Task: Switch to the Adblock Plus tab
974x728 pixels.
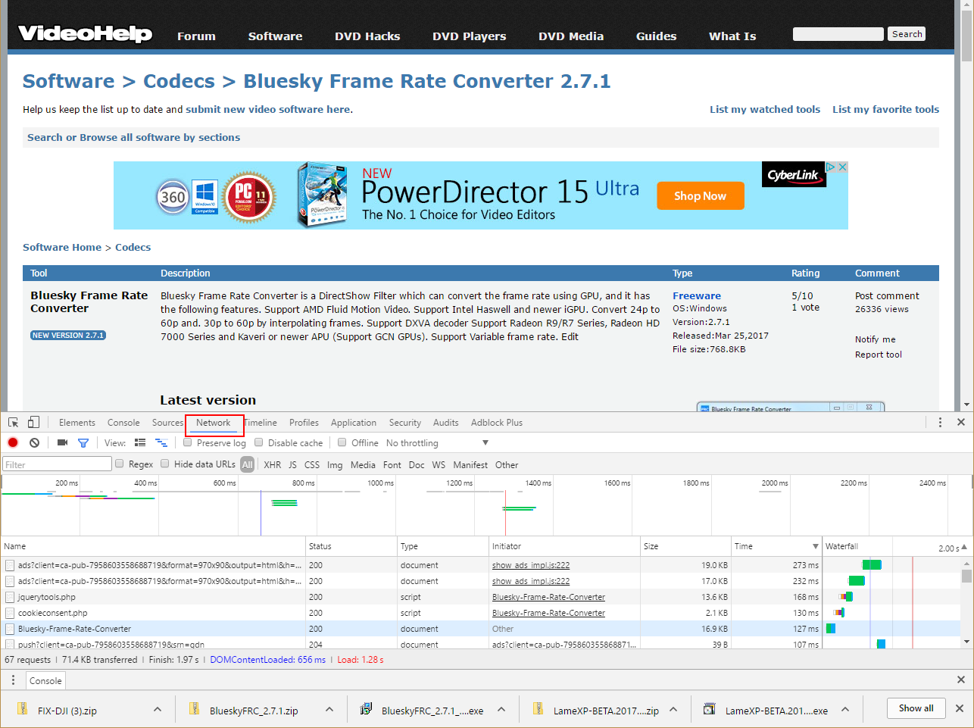Action: (x=497, y=423)
